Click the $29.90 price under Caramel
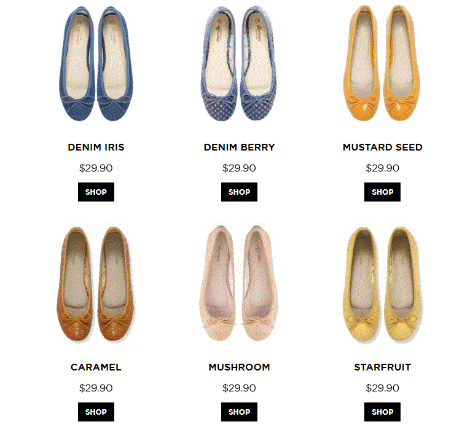 (x=96, y=388)
